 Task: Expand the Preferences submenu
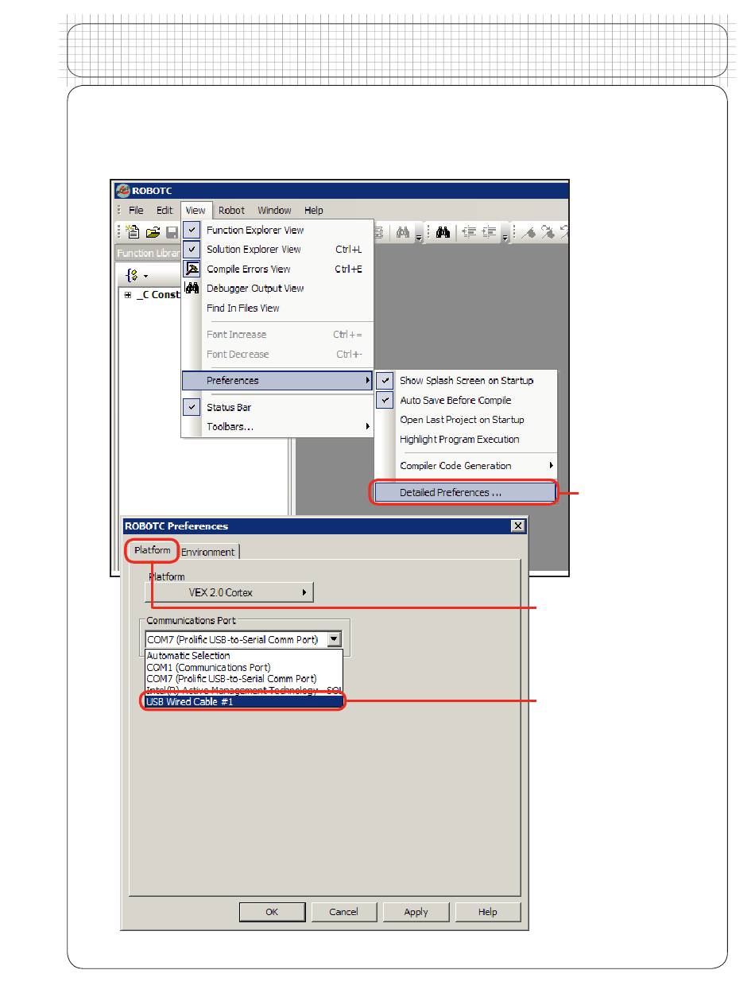coord(277,381)
